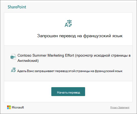Click the four-color Microsoft logo squares
The height and width of the screenshot is (114, 137).
pyautogui.click(x=9, y=107)
